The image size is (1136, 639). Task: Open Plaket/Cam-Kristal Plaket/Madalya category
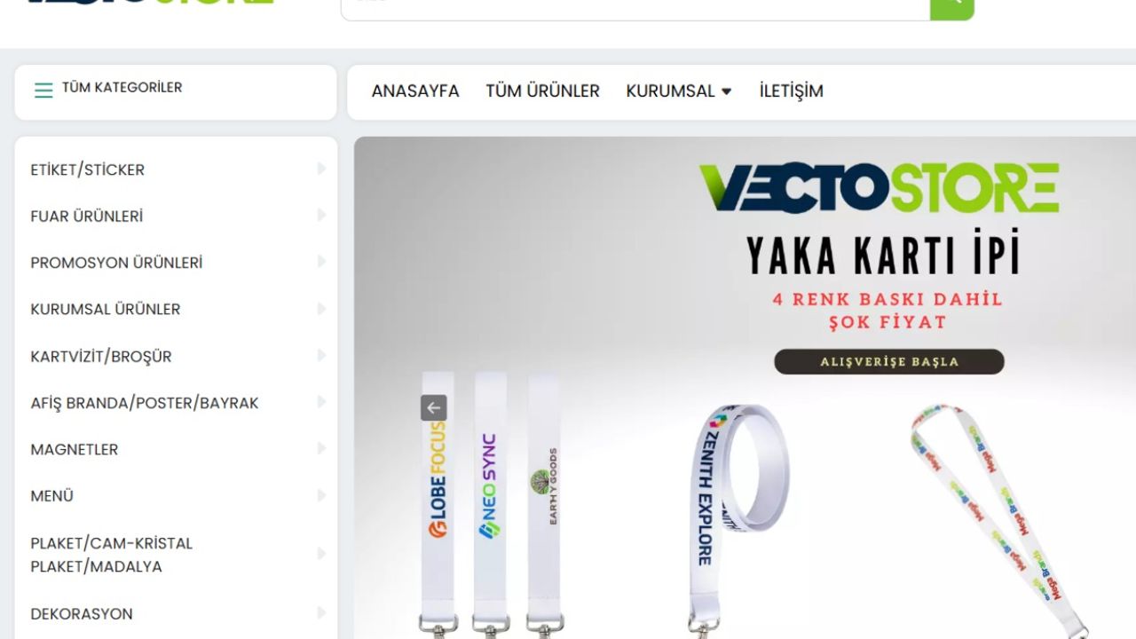pyautogui.click(x=112, y=555)
